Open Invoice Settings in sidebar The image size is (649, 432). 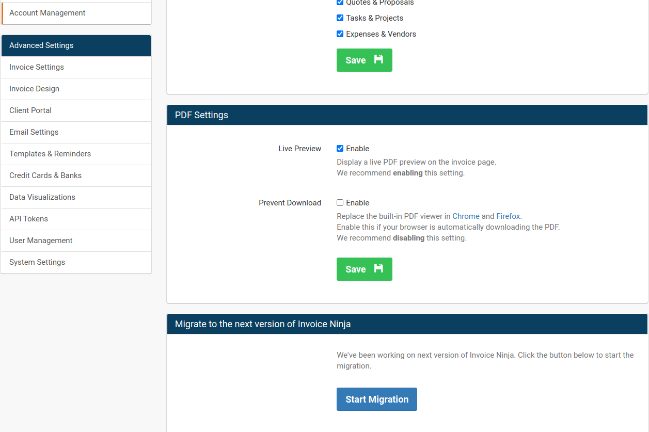(37, 67)
